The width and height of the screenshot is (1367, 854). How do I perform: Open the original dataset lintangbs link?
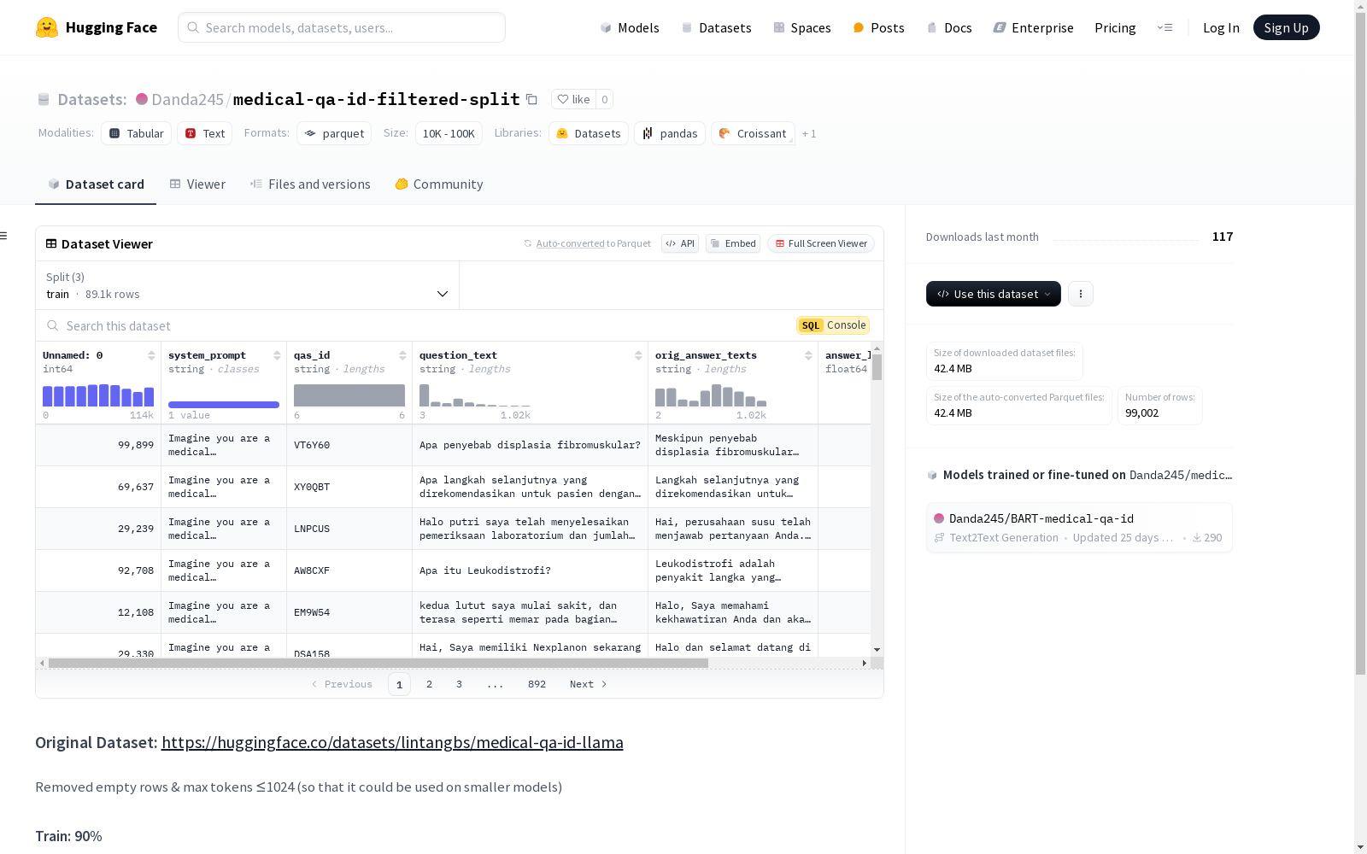(392, 742)
